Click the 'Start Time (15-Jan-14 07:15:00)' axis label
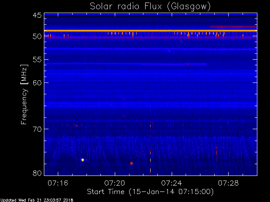Viewport: 270px width, 202px height. pos(150,192)
